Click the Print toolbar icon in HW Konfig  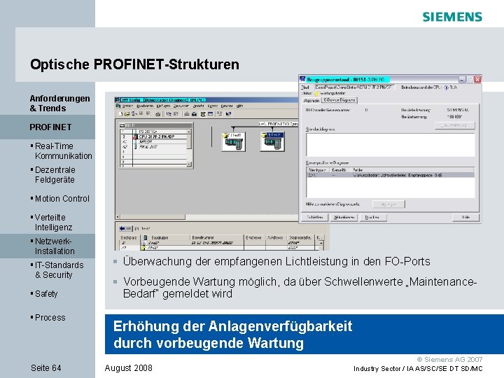[157, 114]
